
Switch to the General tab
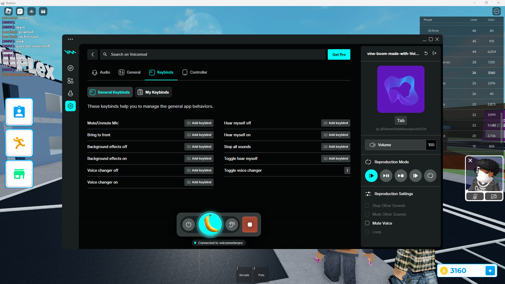(x=130, y=72)
